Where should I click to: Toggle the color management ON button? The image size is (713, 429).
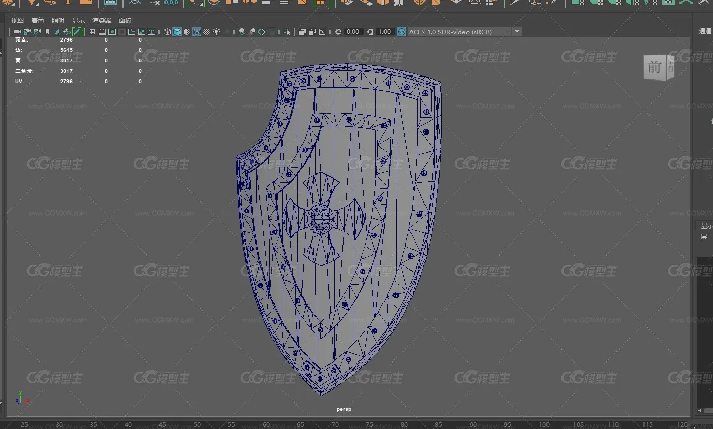[402, 32]
